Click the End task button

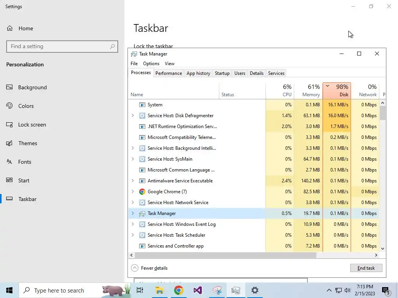366,268
